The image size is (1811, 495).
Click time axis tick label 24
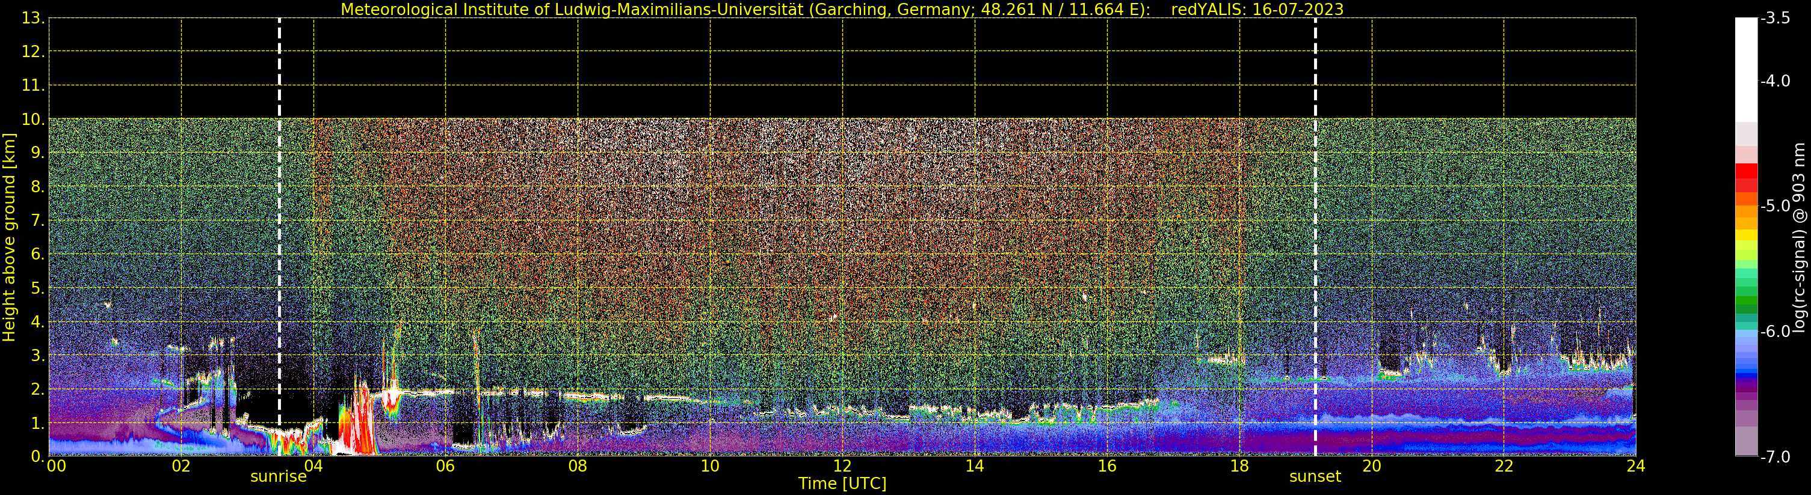point(1636,467)
